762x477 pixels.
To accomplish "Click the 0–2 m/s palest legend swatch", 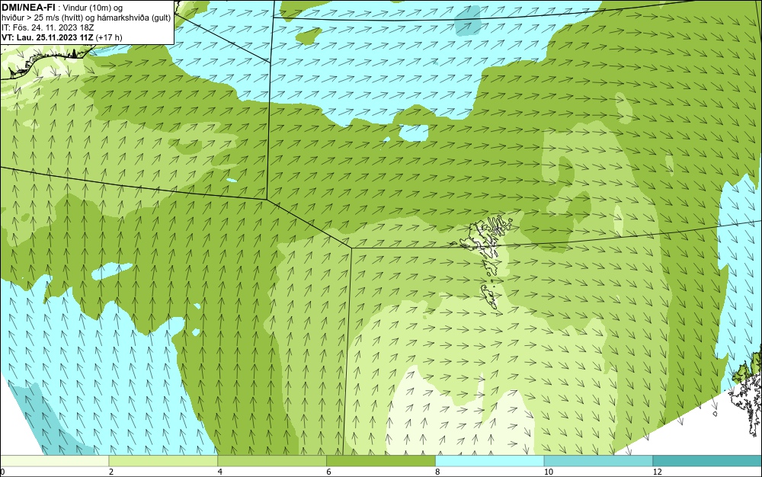I will (54, 461).
